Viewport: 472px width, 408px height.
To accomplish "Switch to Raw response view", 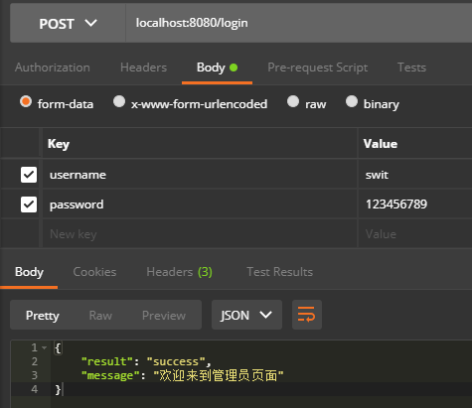I will point(100,316).
